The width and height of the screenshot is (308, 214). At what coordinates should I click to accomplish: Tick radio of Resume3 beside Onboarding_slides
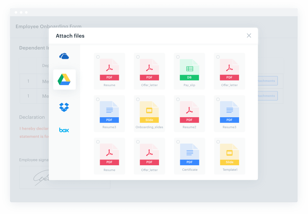pos(98,99)
